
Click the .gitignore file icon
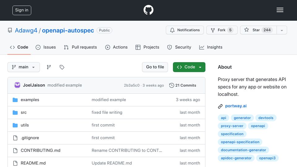[x=15, y=138]
